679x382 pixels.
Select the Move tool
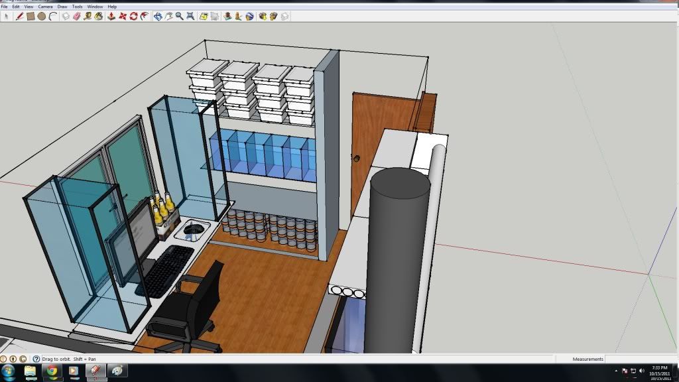tap(123, 17)
